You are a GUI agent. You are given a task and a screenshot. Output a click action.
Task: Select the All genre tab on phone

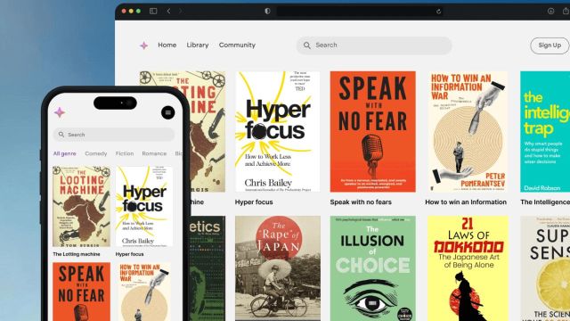click(65, 153)
